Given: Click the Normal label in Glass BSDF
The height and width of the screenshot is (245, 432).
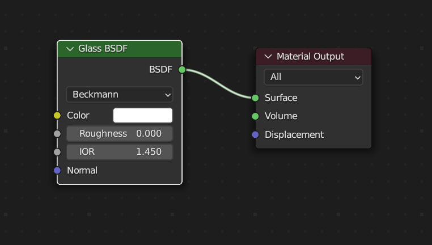Looking at the screenshot, I should click(82, 170).
